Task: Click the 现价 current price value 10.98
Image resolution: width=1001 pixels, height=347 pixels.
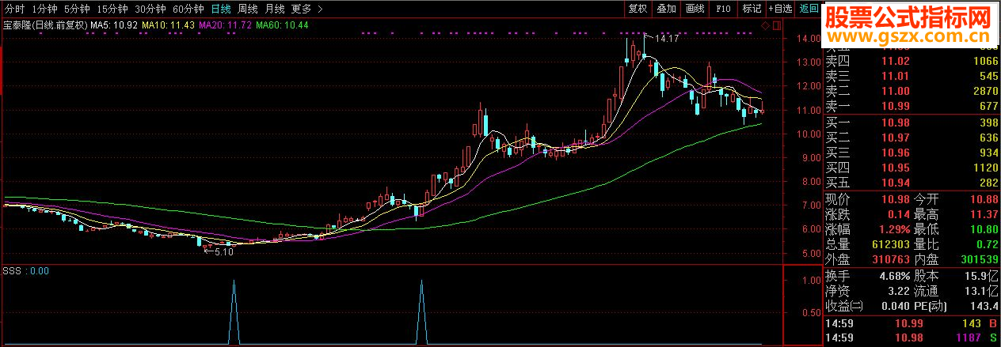Action: tap(895, 199)
